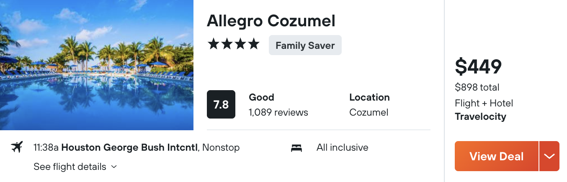Image resolution: width=567 pixels, height=182 pixels.
Task: Click the bed all-inclusive icon
Action: tap(296, 148)
